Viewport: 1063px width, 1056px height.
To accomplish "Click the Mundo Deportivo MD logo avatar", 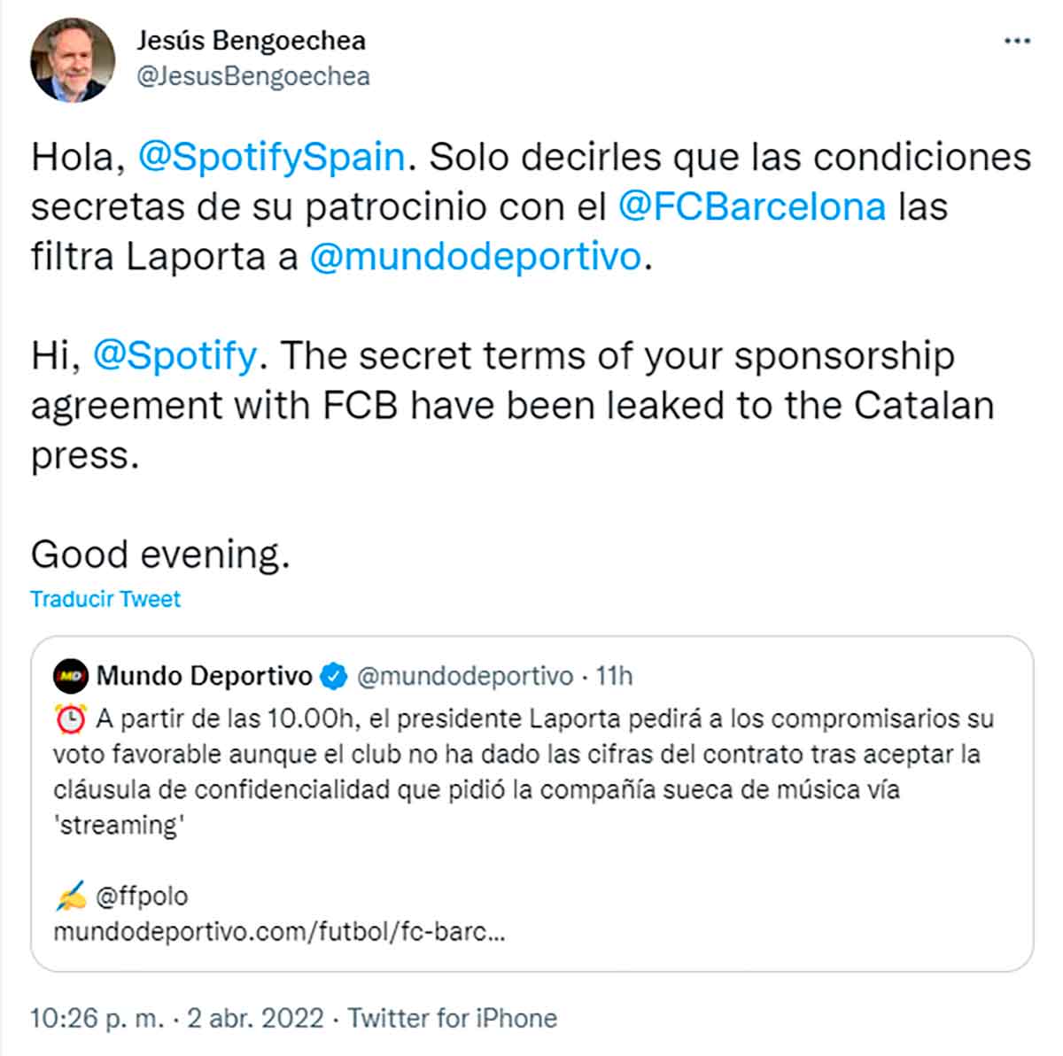I will coord(71,677).
